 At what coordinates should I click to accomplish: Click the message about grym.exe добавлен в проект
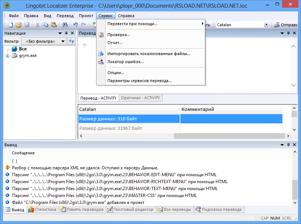pos(78,202)
